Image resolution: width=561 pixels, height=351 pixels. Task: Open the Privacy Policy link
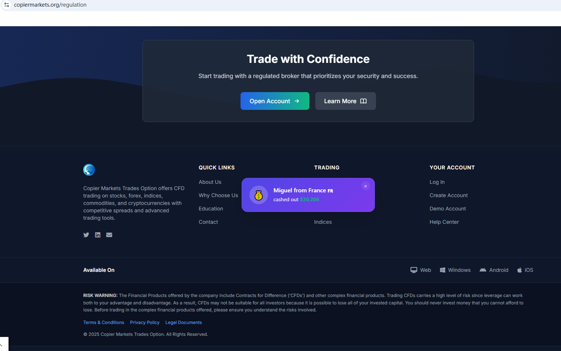[145, 323]
